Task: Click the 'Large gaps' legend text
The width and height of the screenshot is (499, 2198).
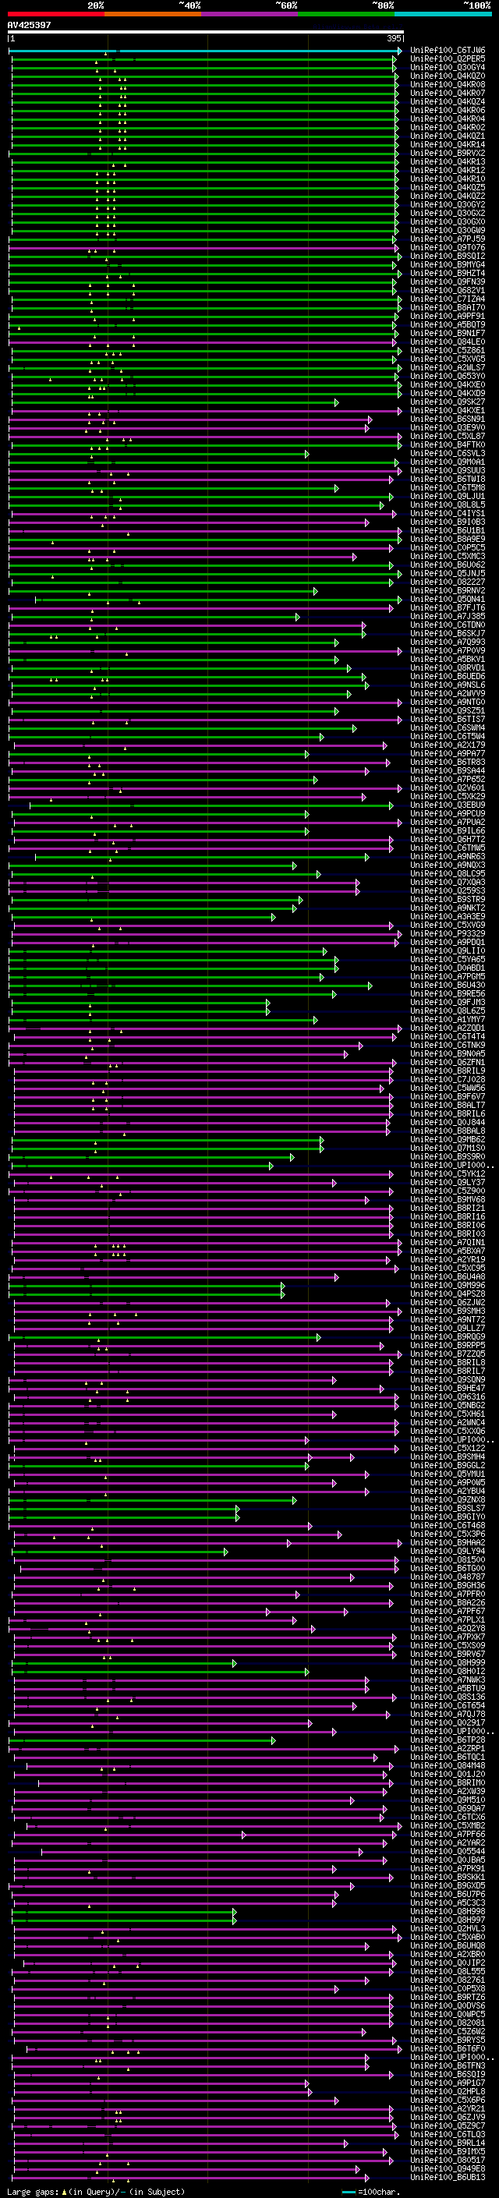Action: tap(33, 2192)
